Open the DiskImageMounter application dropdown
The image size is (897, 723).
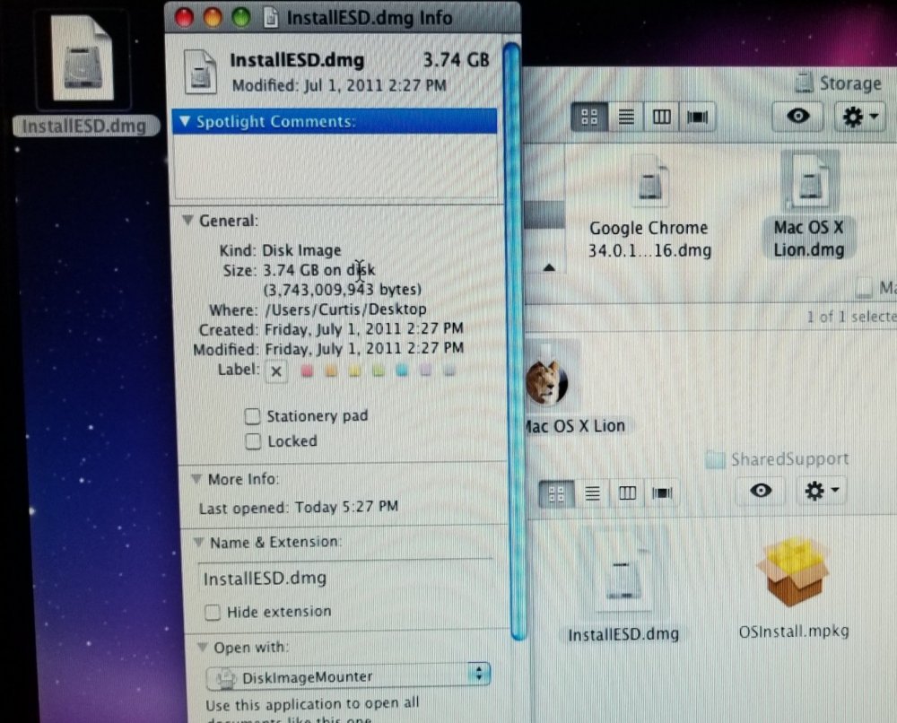point(348,677)
